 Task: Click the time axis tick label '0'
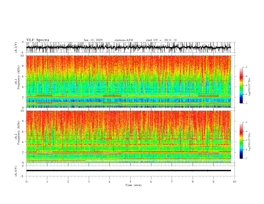[x=26, y=182]
